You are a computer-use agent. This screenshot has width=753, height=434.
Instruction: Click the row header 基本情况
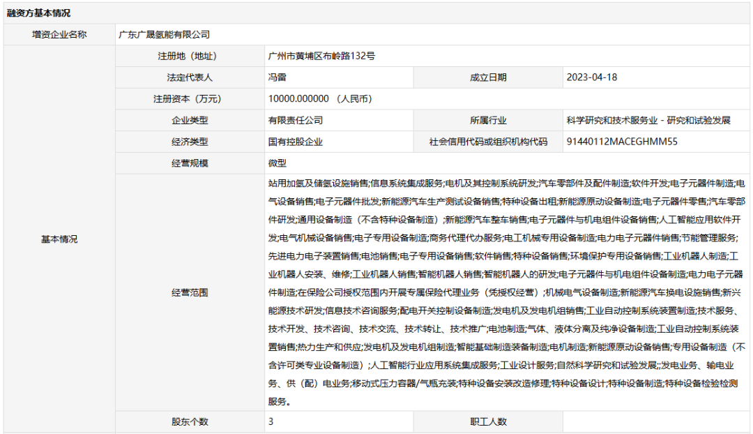point(59,239)
